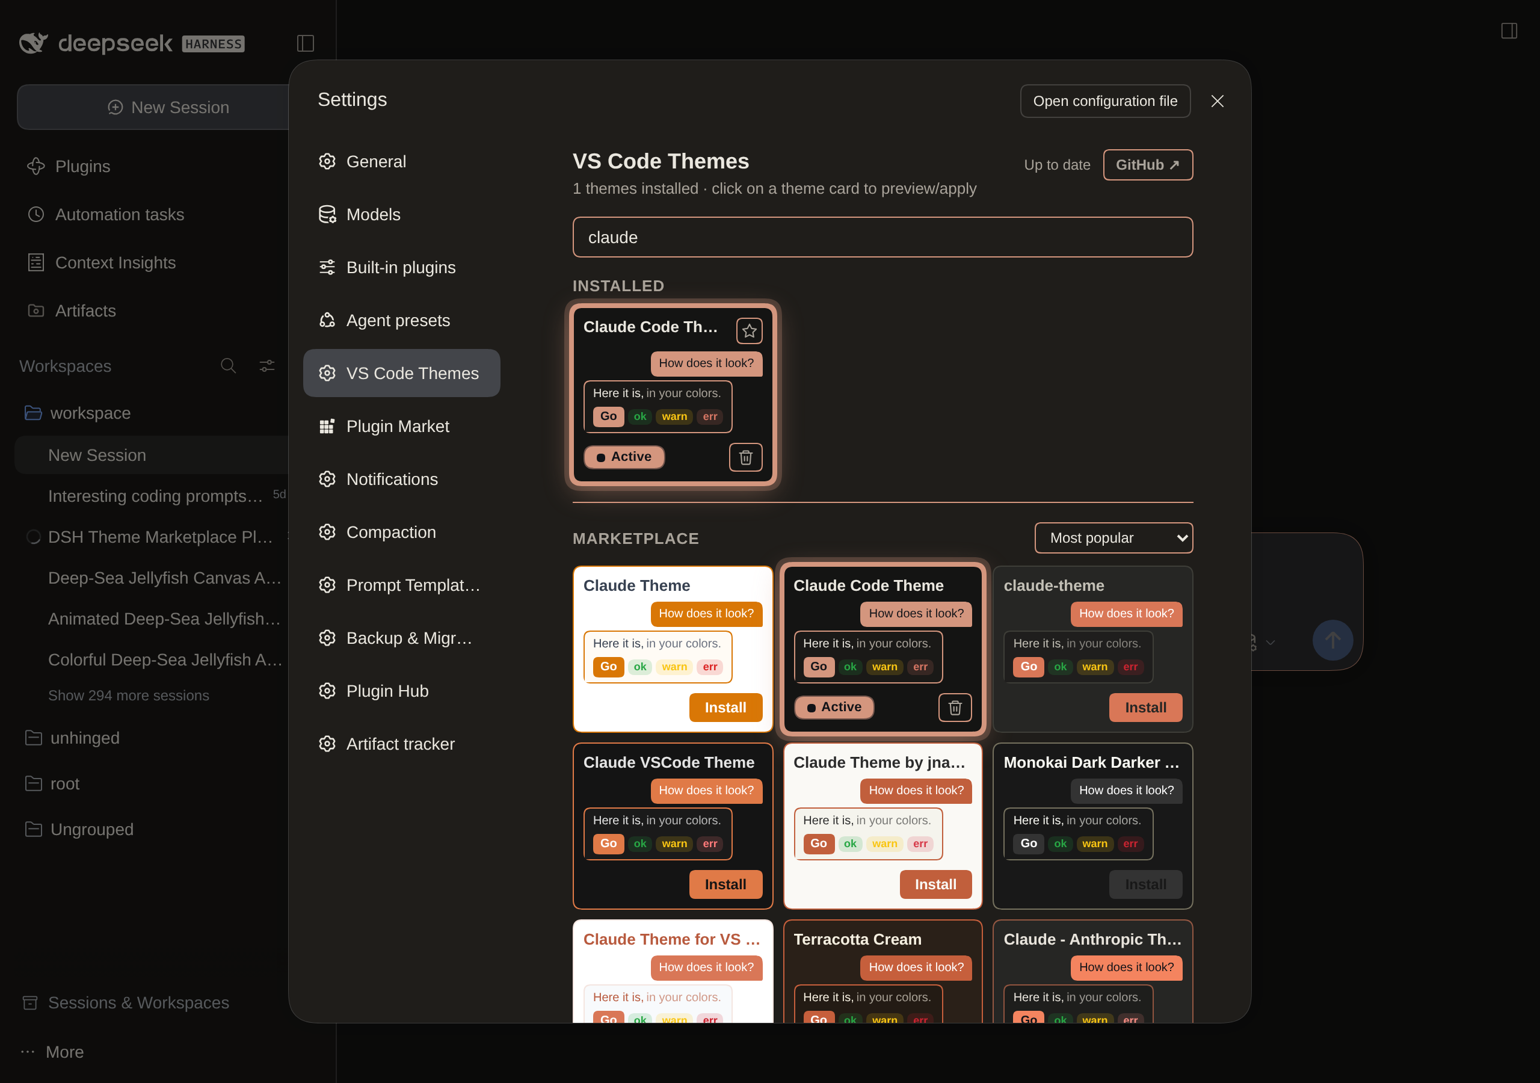Preview Monokai Dark Darker theme card
This screenshot has height=1083, width=1540.
point(1092,826)
